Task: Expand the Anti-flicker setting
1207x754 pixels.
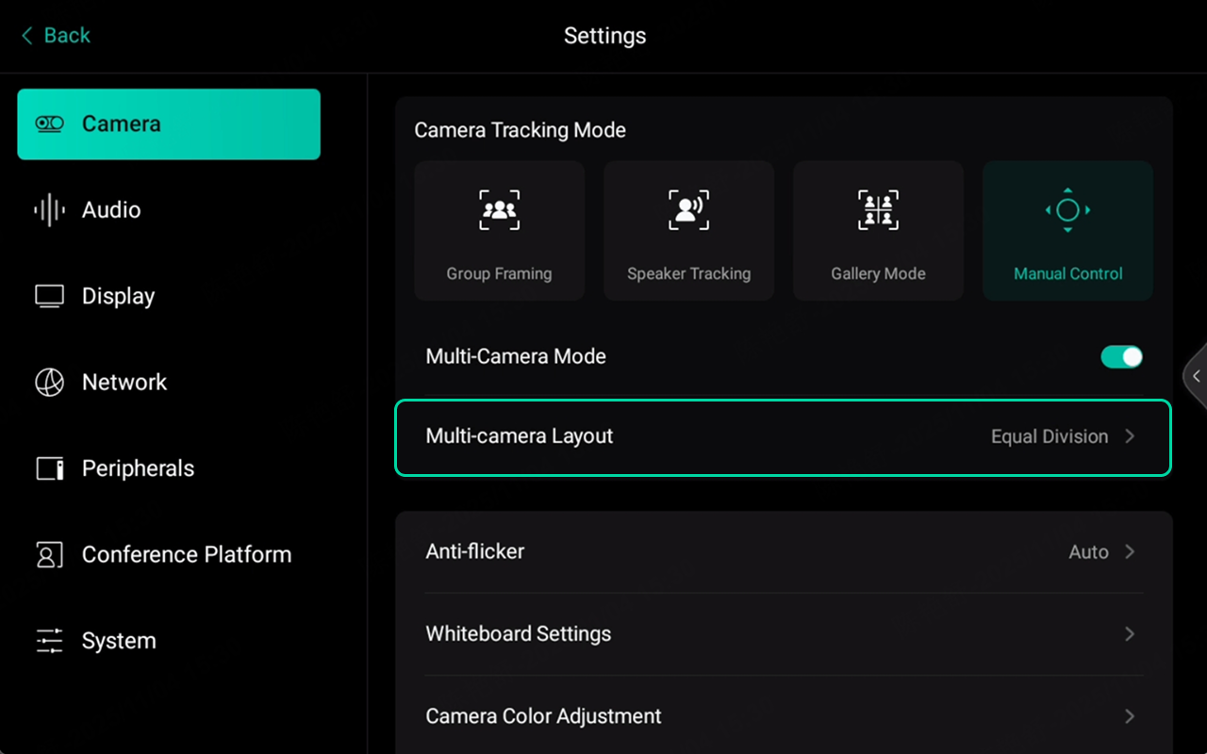Action: click(x=1130, y=551)
